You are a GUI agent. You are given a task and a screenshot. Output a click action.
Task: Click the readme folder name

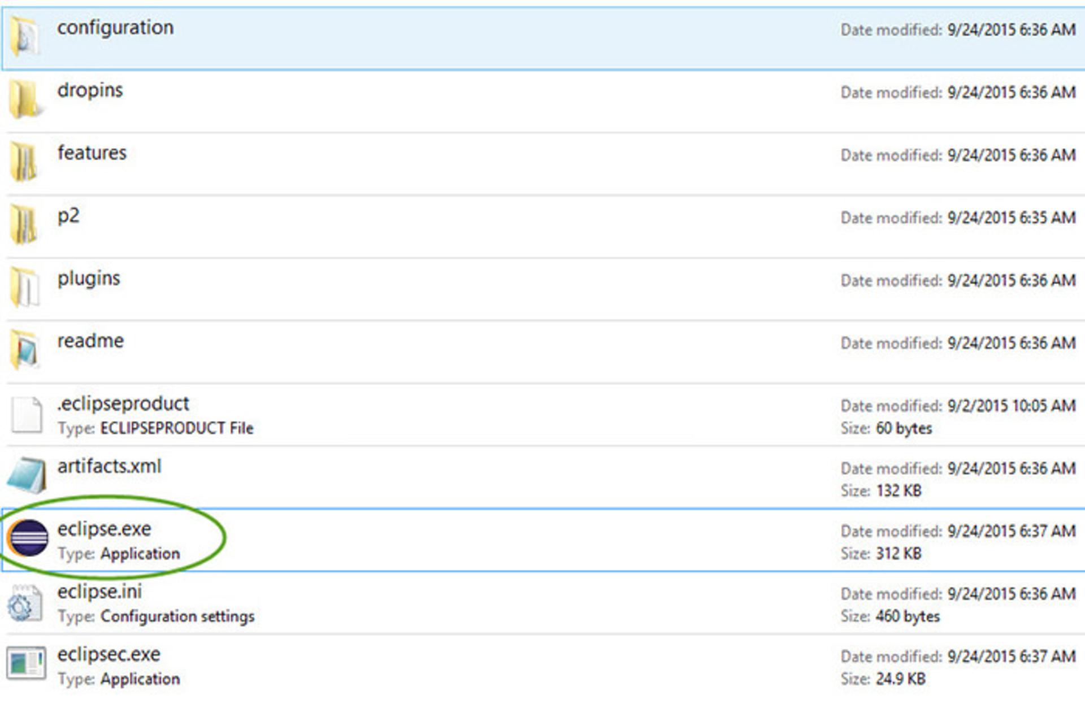tap(90, 341)
